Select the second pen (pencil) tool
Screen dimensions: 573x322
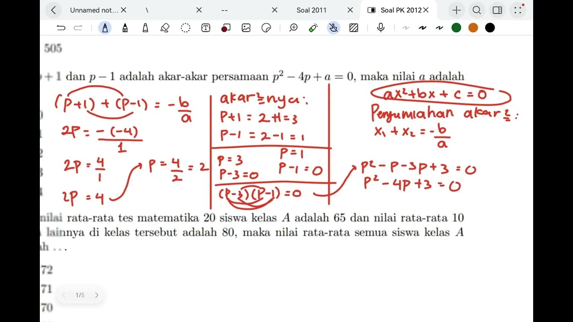(x=125, y=28)
